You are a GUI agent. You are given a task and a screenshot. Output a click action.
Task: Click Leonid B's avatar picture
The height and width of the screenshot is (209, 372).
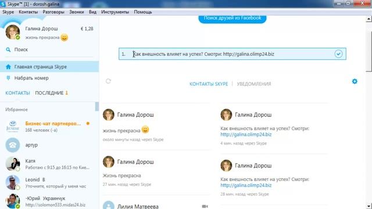click(13, 182)
